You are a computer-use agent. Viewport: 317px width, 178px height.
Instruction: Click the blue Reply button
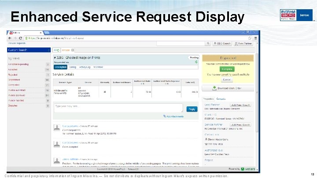[192, 109]
